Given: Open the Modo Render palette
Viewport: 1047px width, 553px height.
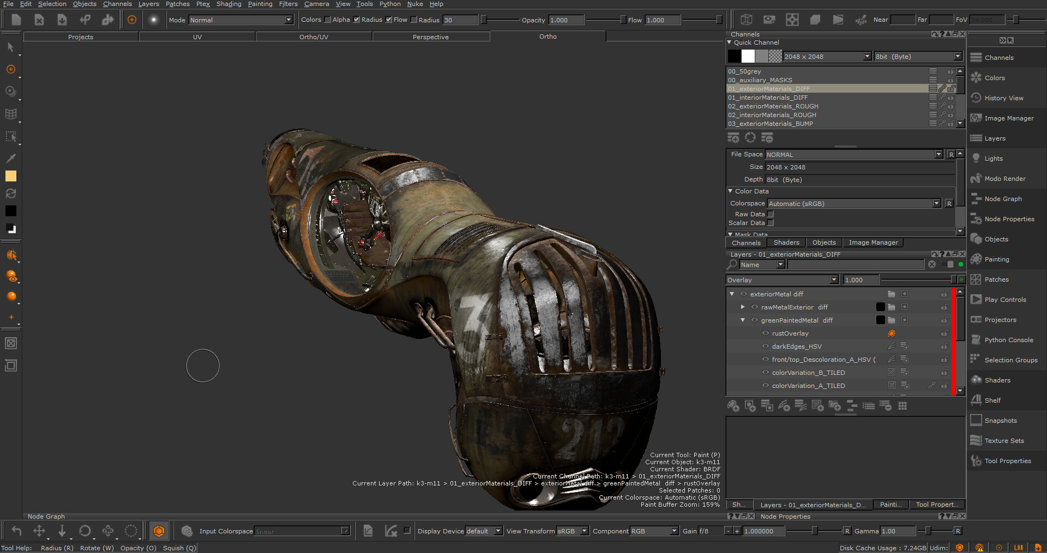Looking at the screenshot, I should pyautogui.click(x=1004, y=179).
